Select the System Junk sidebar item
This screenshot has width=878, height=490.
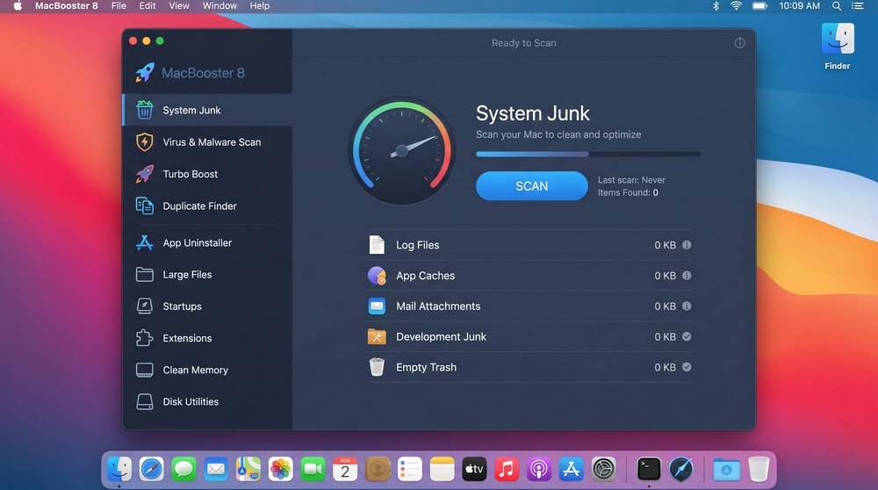coord(207,111)
